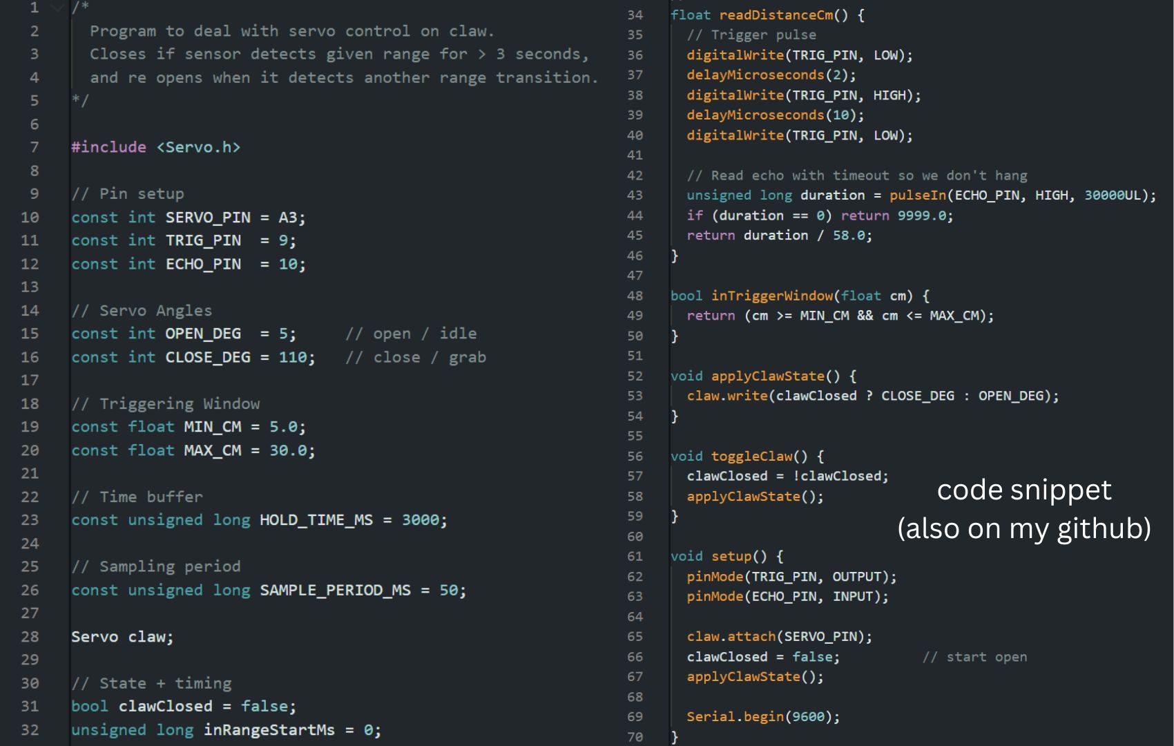Click the '(also on my github)' caption text
Image resolution: width=1174 pixels, height=746 pixels.
click(1023, 528)
